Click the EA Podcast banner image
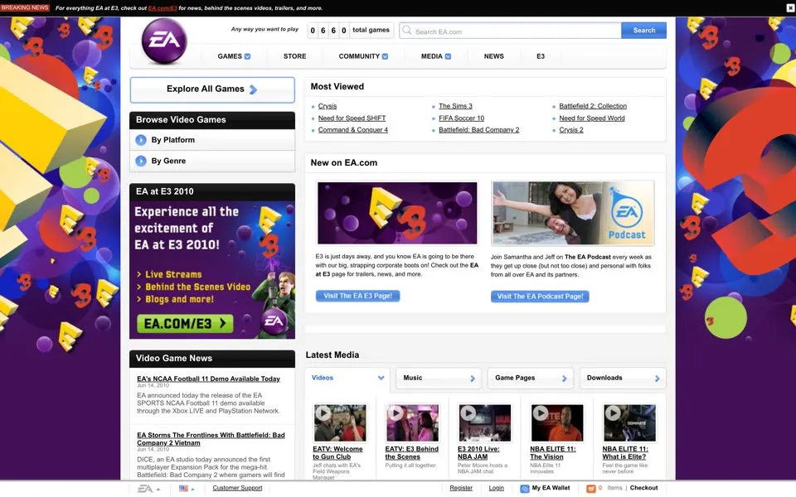This screenshot has width=796, height=497. pyautogui.click(x=573, y=213)
